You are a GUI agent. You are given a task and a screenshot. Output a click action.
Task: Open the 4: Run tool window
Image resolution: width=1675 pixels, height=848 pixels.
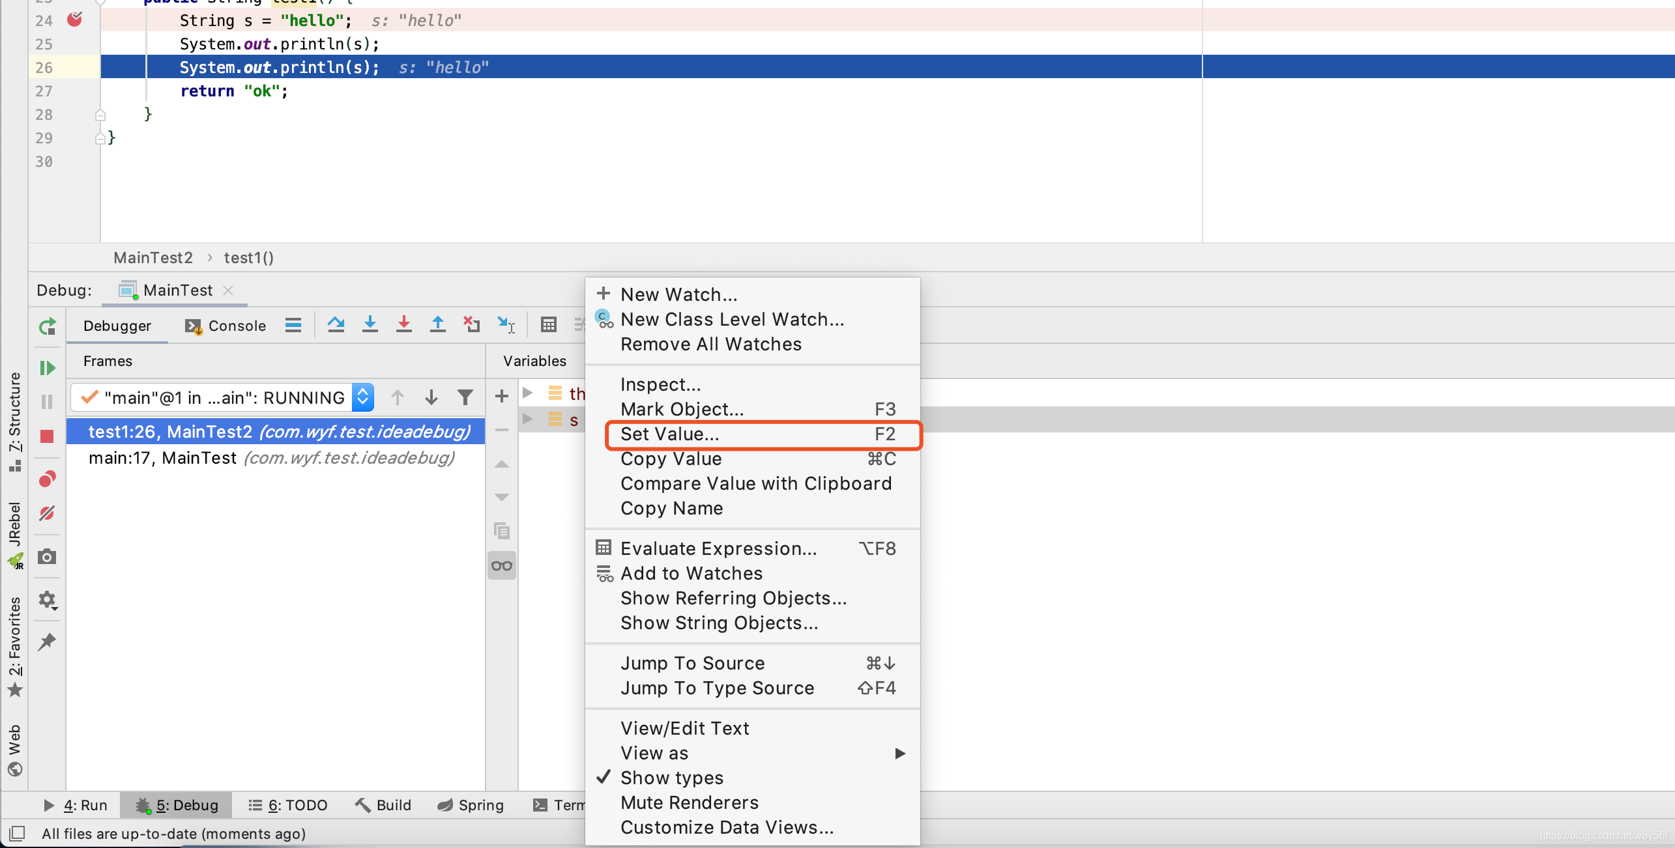point(76,805)
